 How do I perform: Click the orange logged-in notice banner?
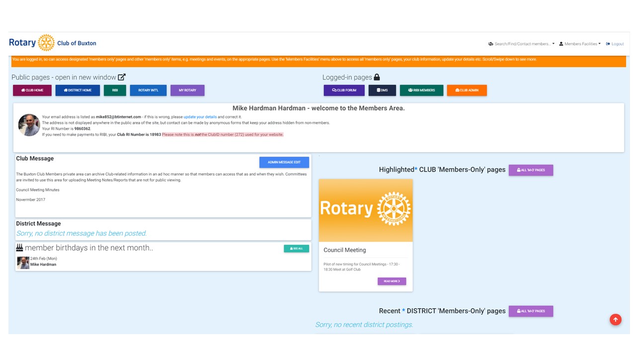[x=318, y=61]
